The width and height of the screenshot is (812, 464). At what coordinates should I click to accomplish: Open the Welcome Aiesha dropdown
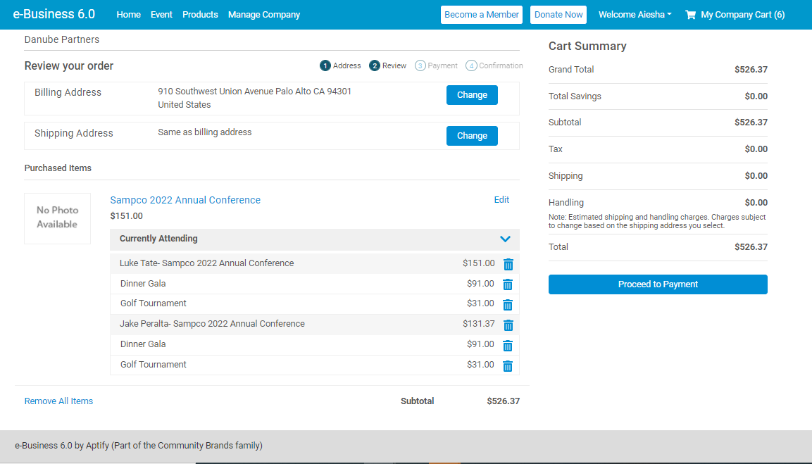pos(635,14)
